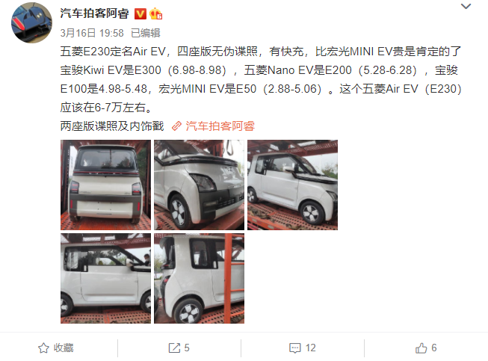Open the side profile door photo
The image size is (488, 361).
pyautogui.click(x=105, y=279)
